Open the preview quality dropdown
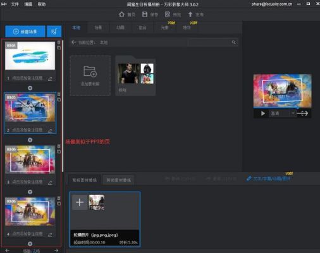The image size is (320, 253). (x=283, y=113)
